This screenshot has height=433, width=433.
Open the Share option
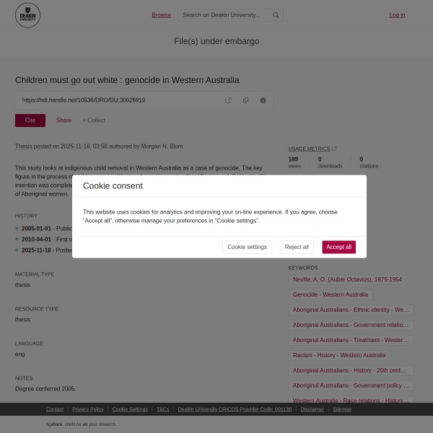(64, 121)
